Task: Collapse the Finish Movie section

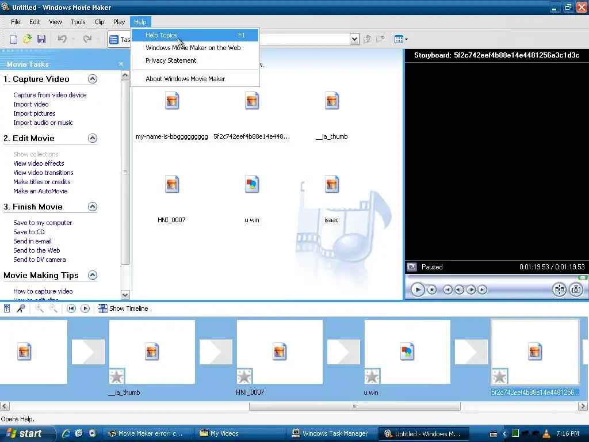Action: 93,207
